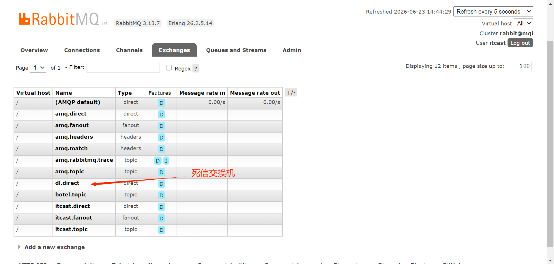Open the itcast.fanout exchange
The width and height of the screenshot is (554, 264).
coord(74,218)
